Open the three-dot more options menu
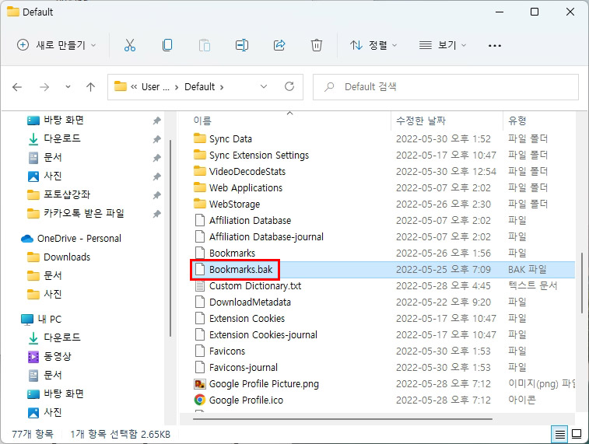Viewport: 589px width, 444px height. [495, 45]
